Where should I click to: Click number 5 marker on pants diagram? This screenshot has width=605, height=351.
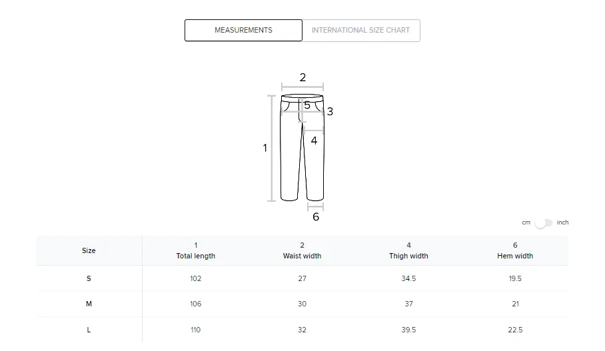(x=307, y=105)
